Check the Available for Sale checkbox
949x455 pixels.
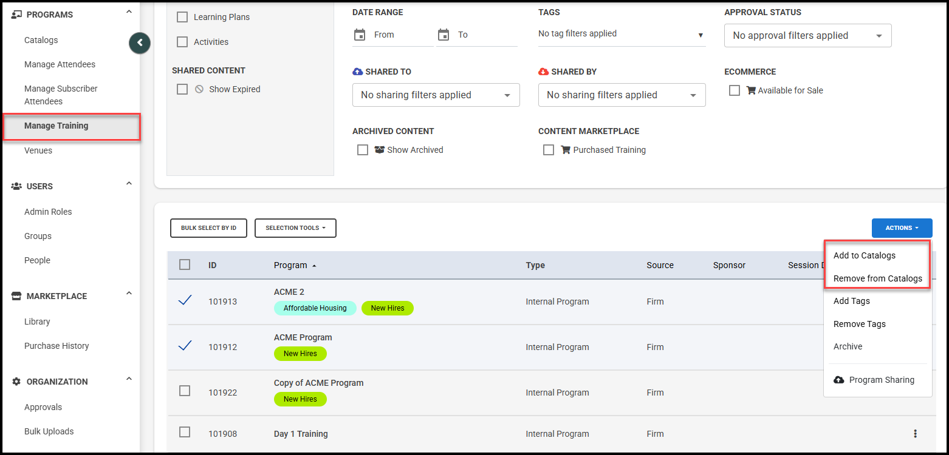click(x=735, y=90)
